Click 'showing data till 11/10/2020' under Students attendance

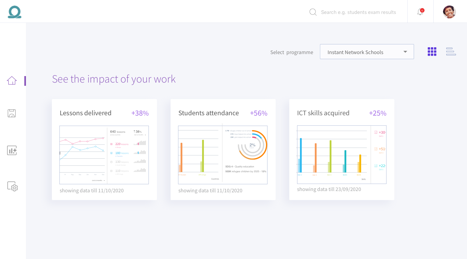[210, 191]
